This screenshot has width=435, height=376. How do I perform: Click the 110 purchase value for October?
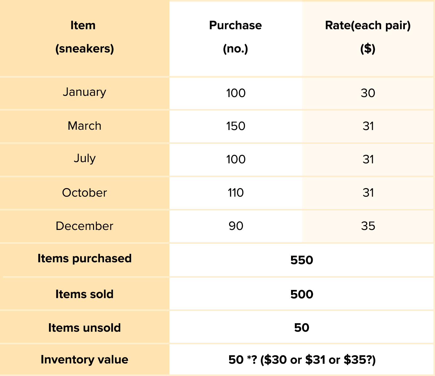pos(236,193)
